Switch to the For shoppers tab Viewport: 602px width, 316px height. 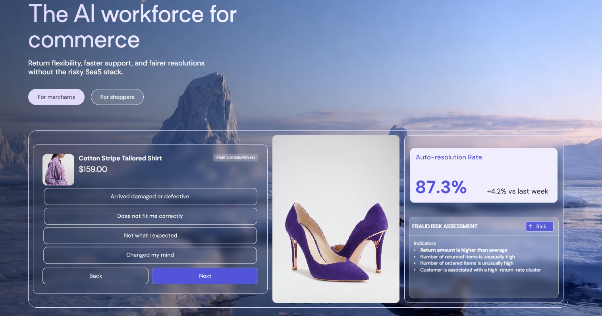pos(117,97)
